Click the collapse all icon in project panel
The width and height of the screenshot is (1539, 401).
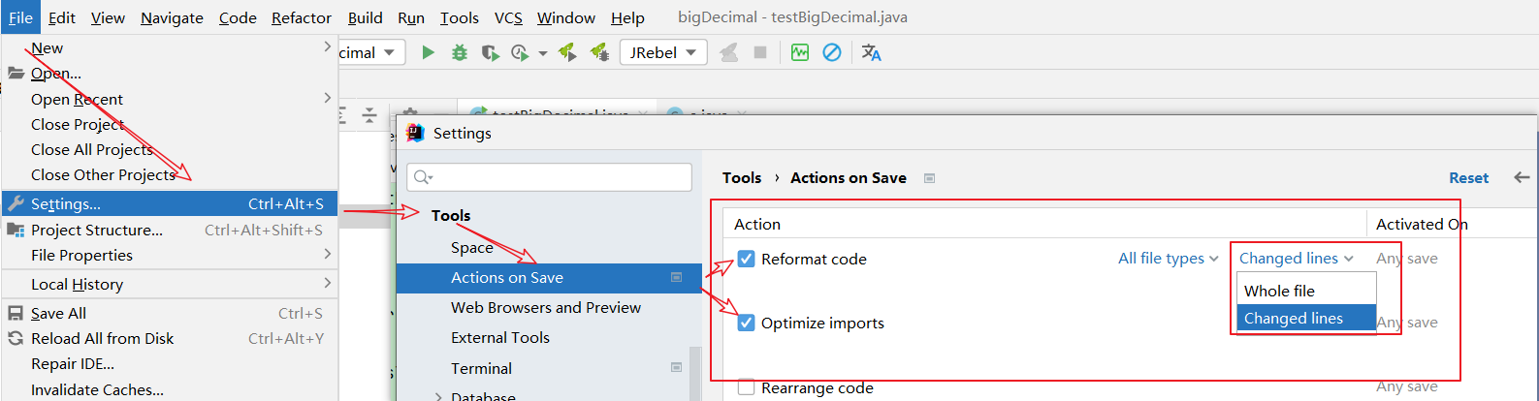(369, 115)
